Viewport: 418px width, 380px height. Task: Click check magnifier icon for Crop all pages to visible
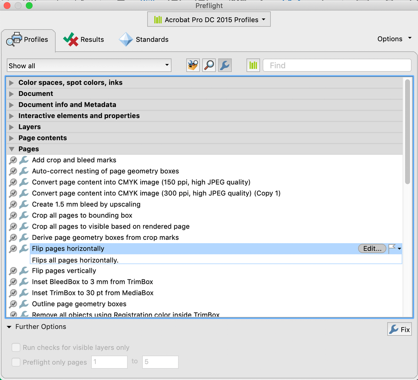point(13,226)
